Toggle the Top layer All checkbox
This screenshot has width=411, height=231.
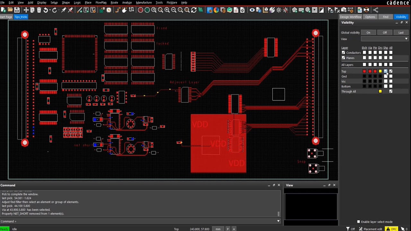[391, 71]
